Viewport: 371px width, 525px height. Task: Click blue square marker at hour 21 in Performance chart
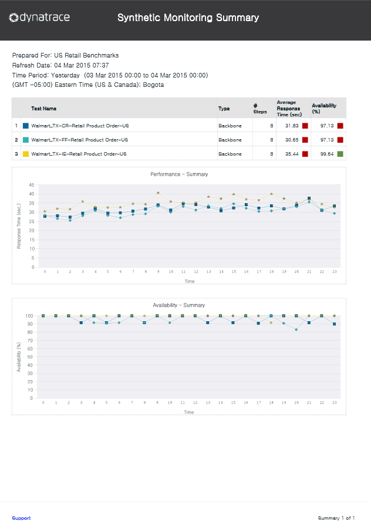(x=309, y=198)
